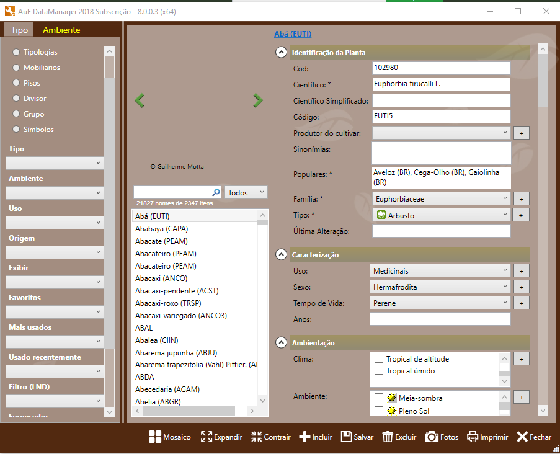
Task: Go to next plant with green right arrow
Action: pos(258,100)
